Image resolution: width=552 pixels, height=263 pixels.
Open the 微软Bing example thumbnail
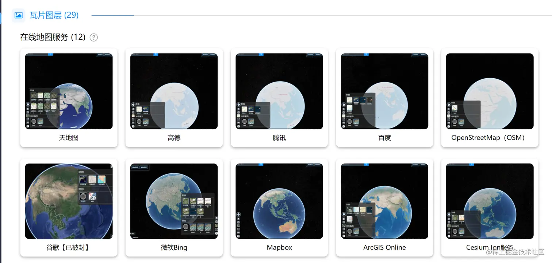[174, 201]
